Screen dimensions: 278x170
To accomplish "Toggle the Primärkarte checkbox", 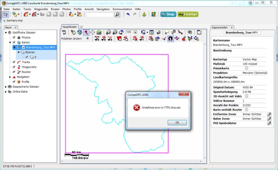I will click(x=247, y=68).
